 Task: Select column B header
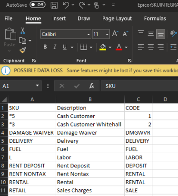pos(90,99)
